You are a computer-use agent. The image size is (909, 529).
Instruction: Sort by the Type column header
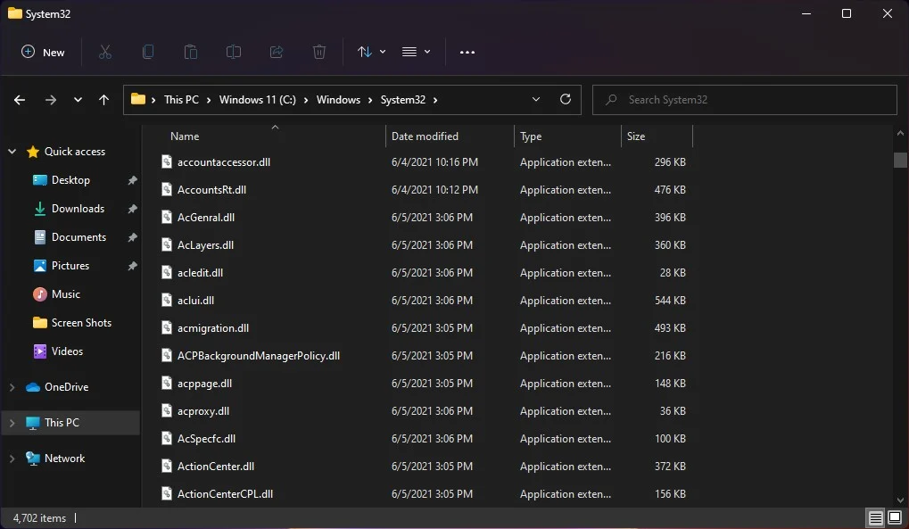[531, 136]
